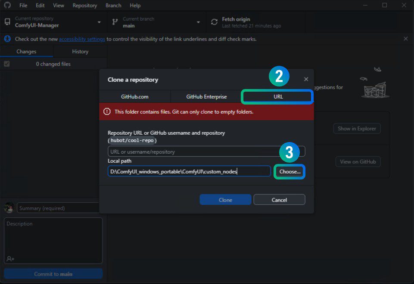Click the branch icon beside Current branch
Image resolution: width=414 pixels, height=284 pixels.
(x=115, y=22)
